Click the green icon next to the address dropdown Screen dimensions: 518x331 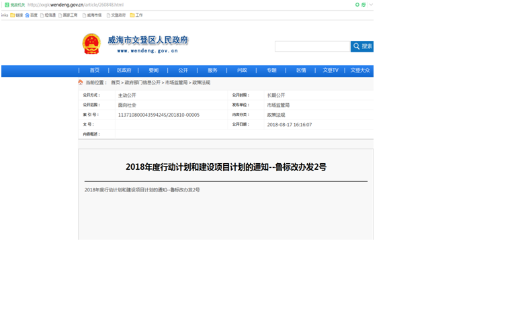point(363,5)
